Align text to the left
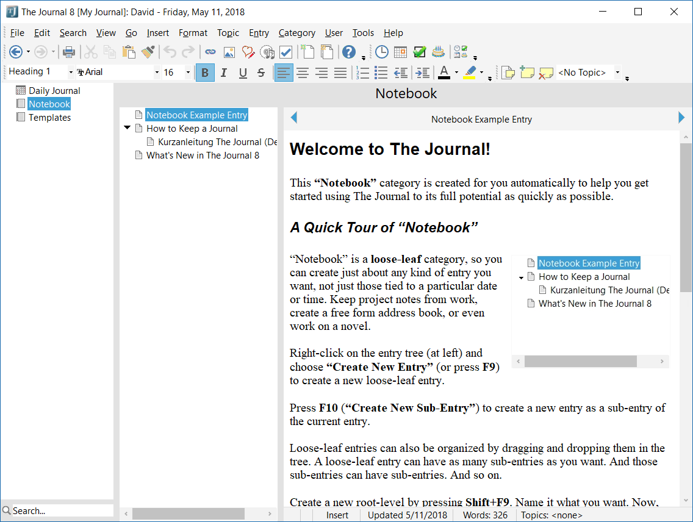 click(283, 73)
